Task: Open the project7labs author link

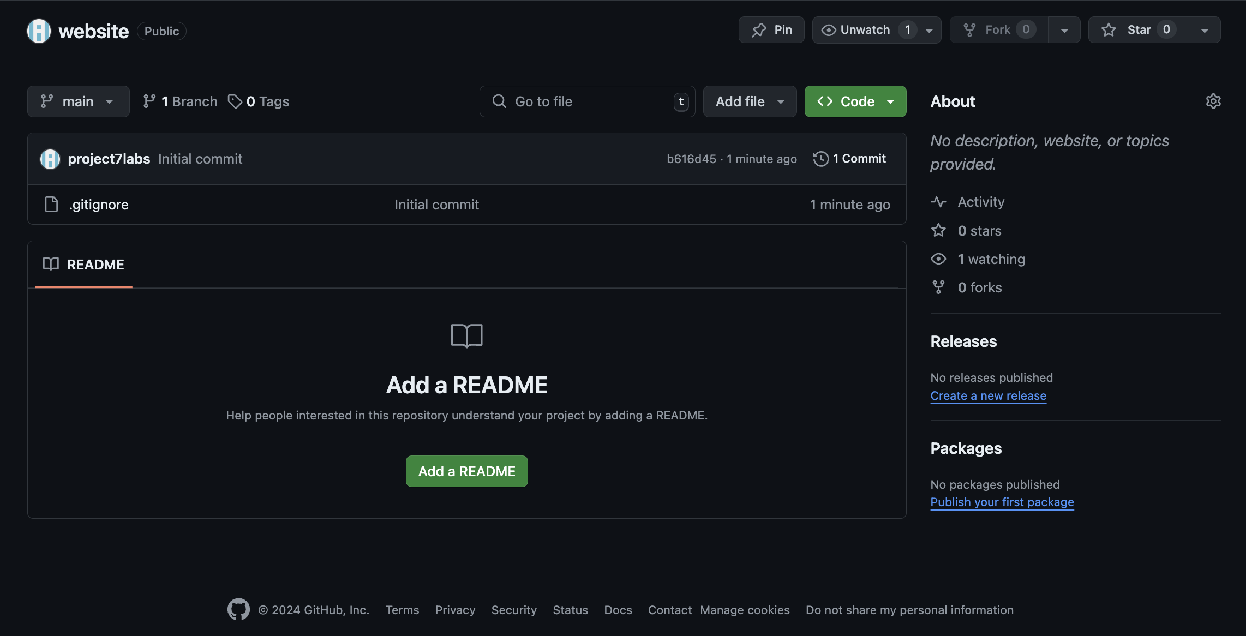Action: 109,159
